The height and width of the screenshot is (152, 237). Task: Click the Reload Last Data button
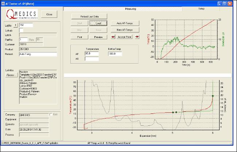(x=88, y=16)
